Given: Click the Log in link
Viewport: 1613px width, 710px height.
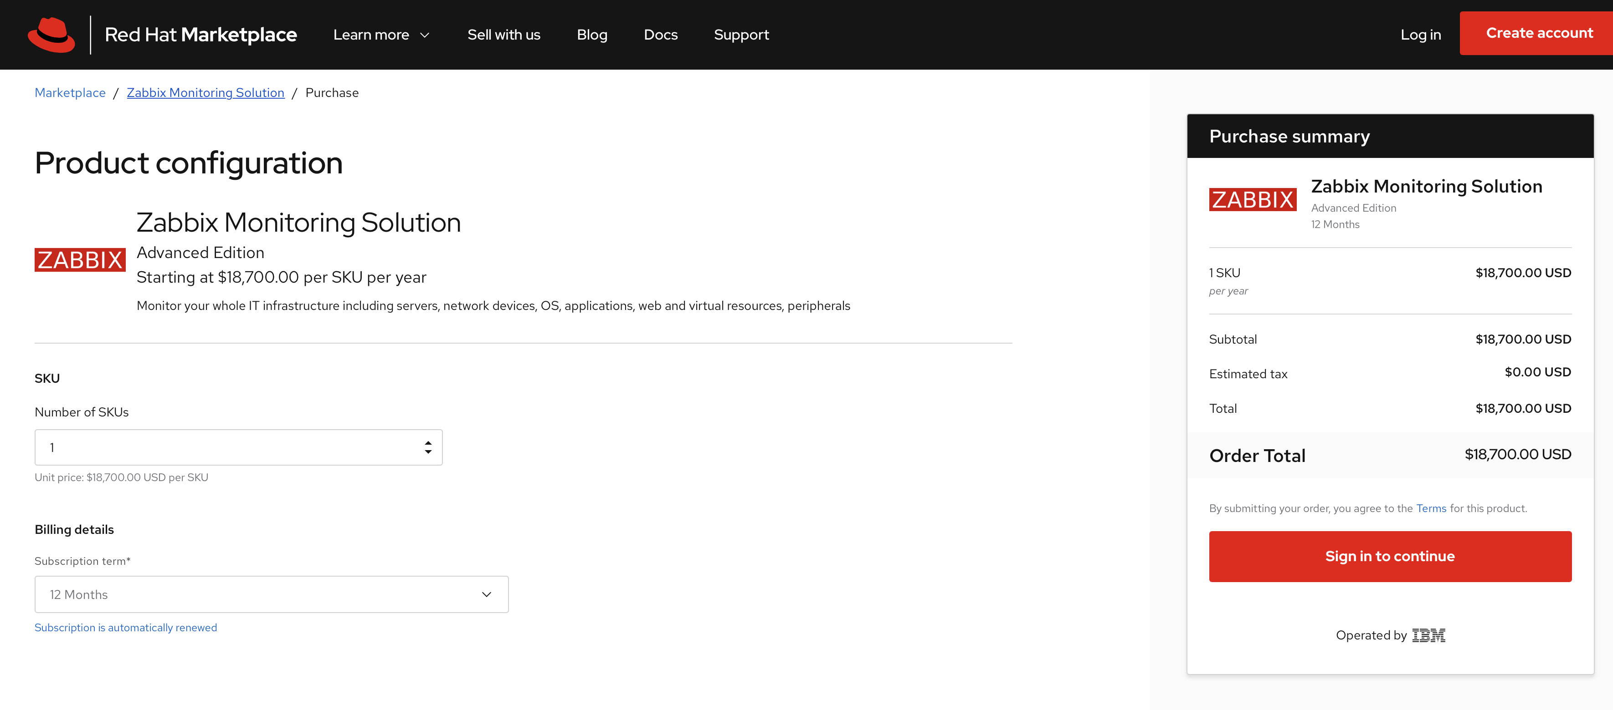Looking at the screenshot, I should (x=1420, y=35).
